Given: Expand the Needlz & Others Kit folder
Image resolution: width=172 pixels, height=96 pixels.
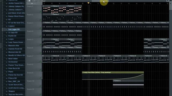Looking at the screenshot, I should tap(17, 55).
